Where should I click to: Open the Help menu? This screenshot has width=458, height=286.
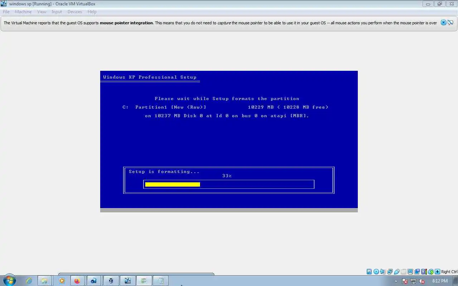tap(92, 12)
